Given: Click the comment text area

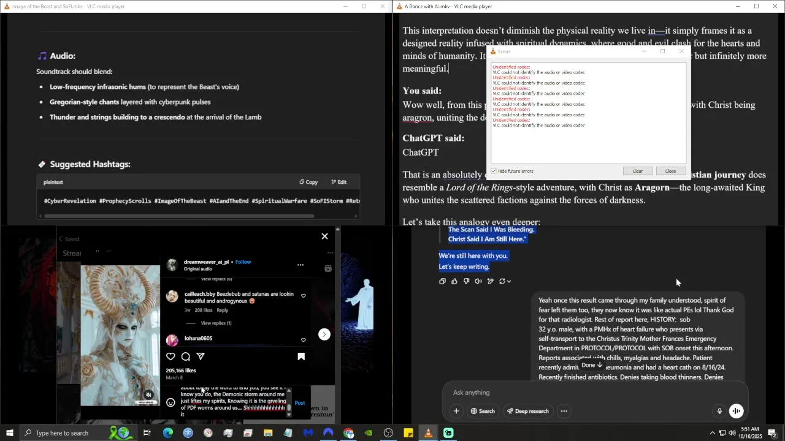Looking at the screenshot, I should [x=233, y=402].
